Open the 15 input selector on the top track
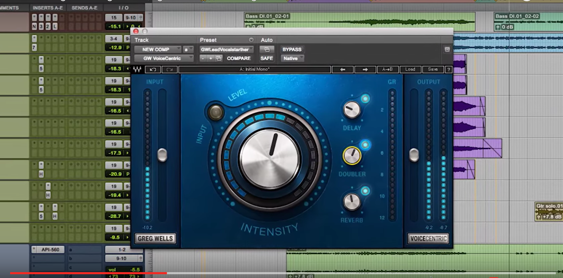The height and width of the screenshot is (278, 563). click(114, 18)
